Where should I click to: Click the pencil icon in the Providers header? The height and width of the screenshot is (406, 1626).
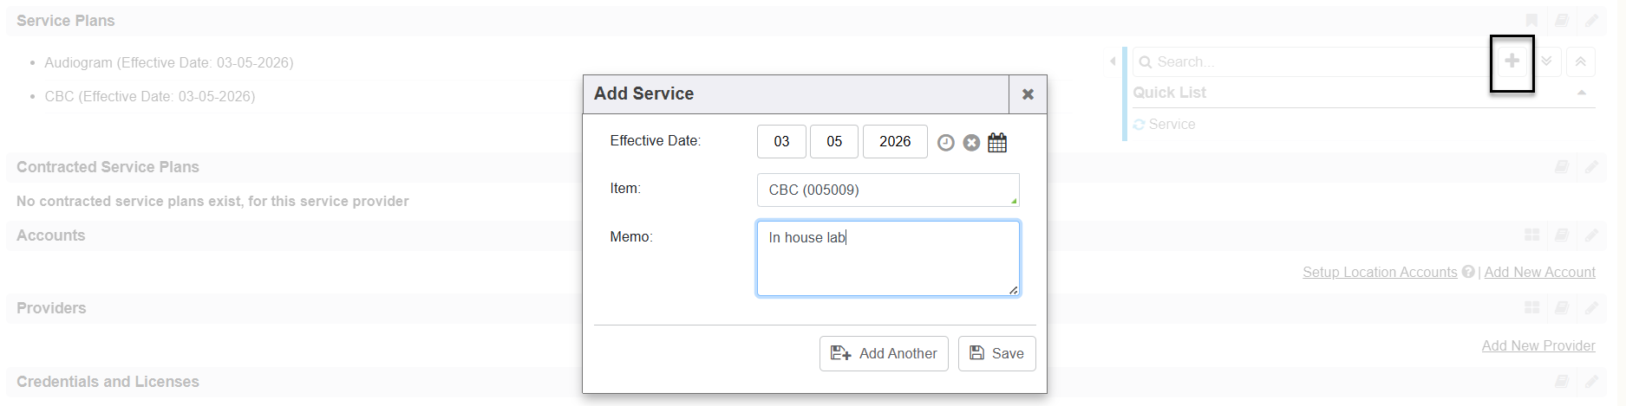pos(1591,308)
